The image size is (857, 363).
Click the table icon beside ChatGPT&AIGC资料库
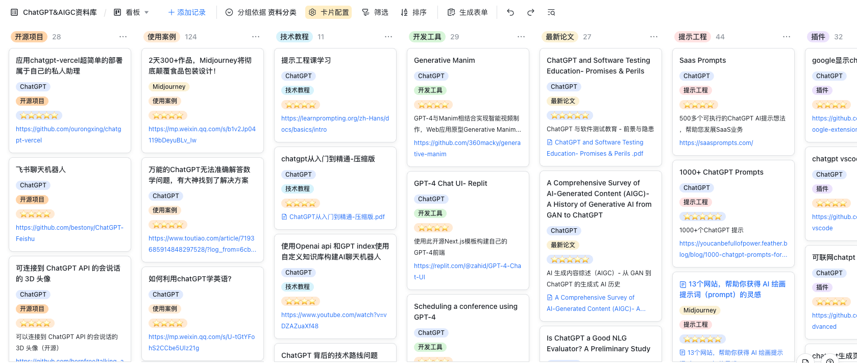pos(14,12)
